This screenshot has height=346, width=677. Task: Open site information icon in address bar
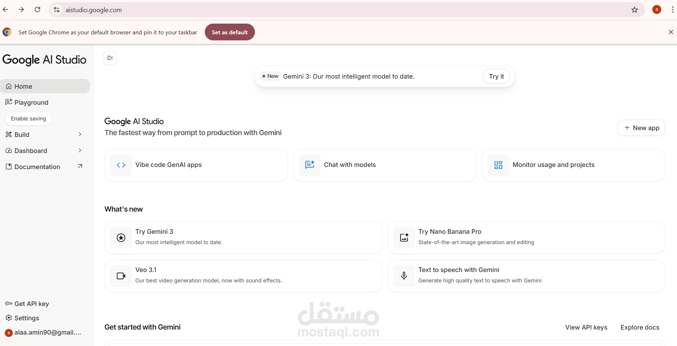click(57, 10)
